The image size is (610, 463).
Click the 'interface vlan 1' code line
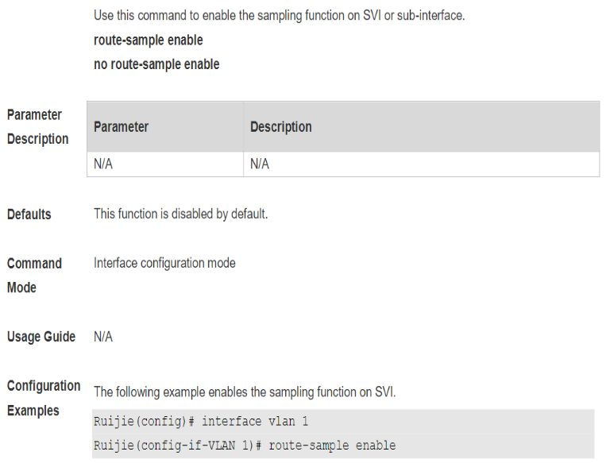[343, 422]
